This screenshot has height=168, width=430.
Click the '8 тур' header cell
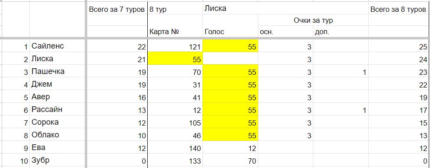point(175,10)
